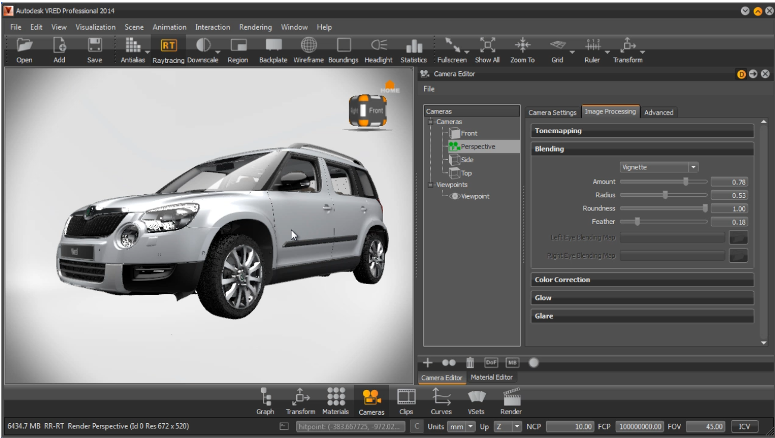Click the Radius slider track

(664, 195)
